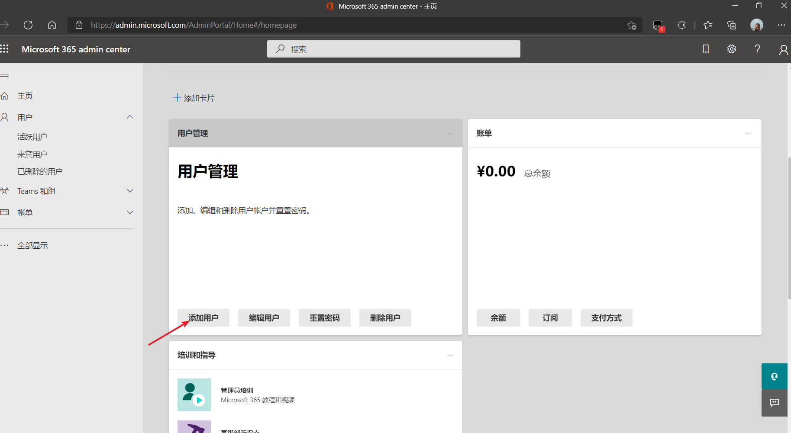Expand the Teams 和组 navigation section
791x433 pixels.
pos(129,191)
